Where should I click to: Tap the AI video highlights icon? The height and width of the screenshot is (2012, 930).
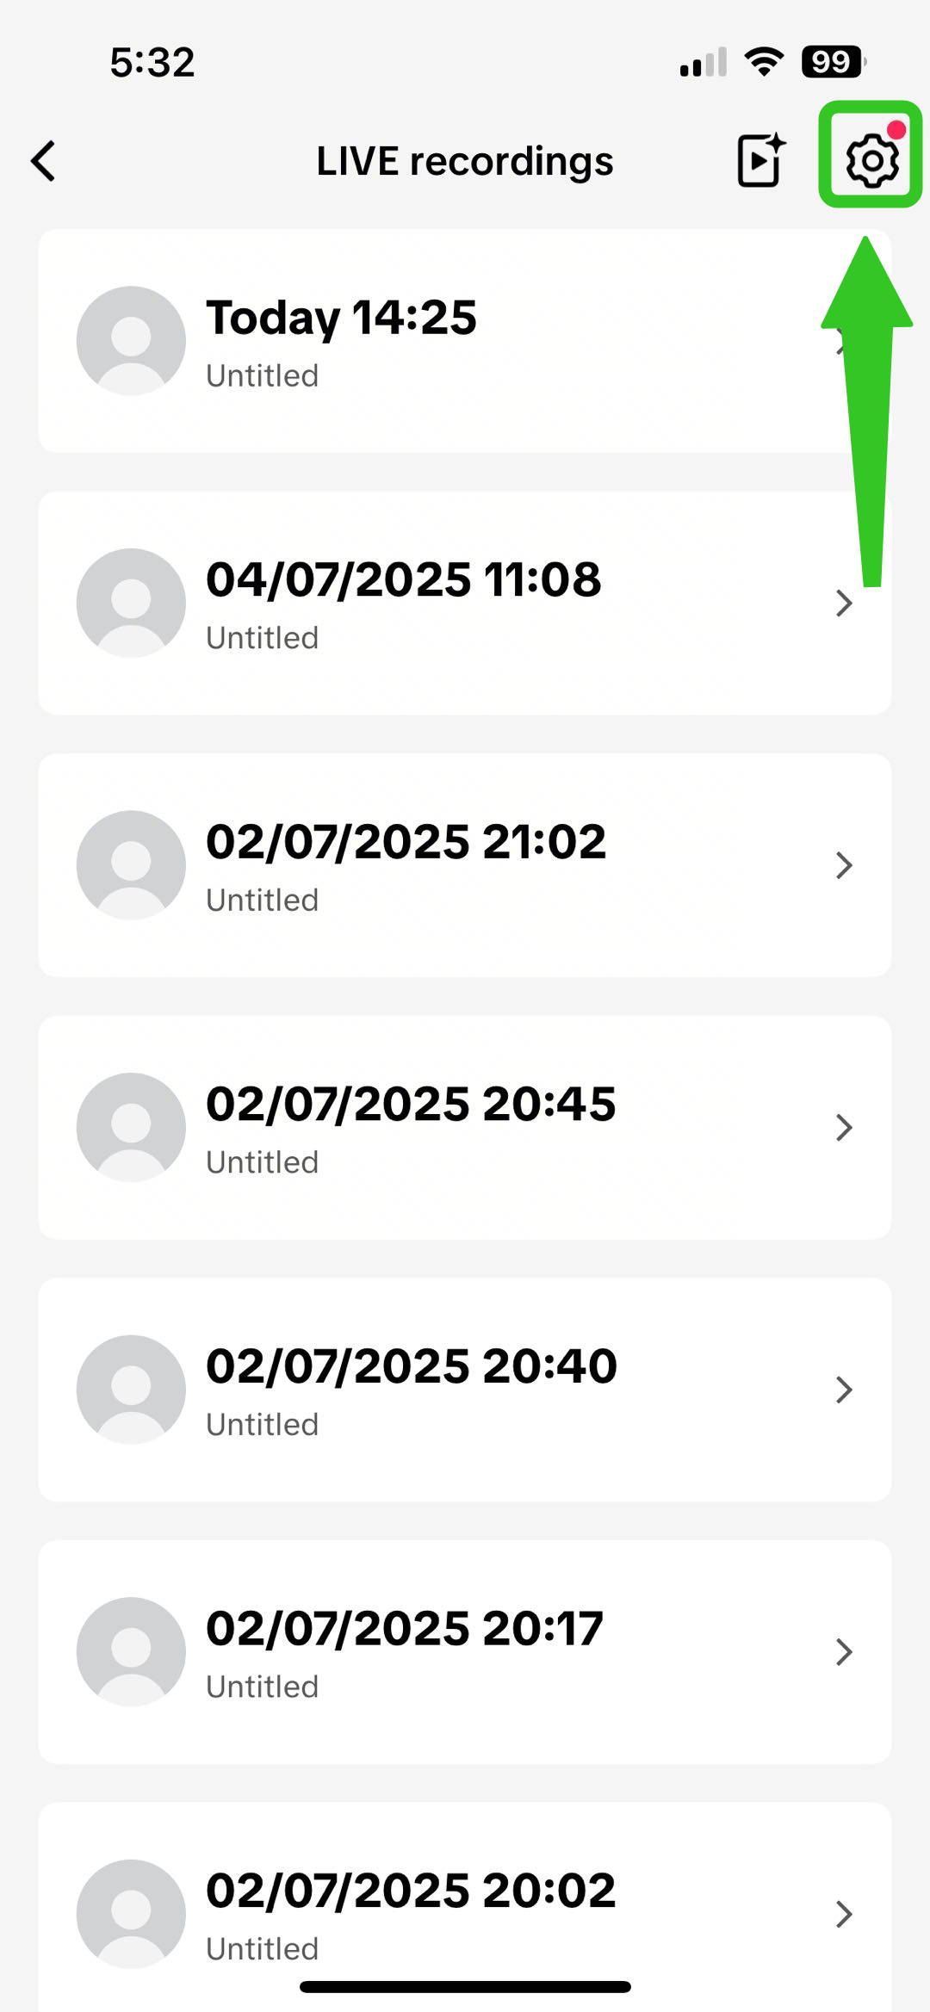pyautogui.click(x=760, y=160)
